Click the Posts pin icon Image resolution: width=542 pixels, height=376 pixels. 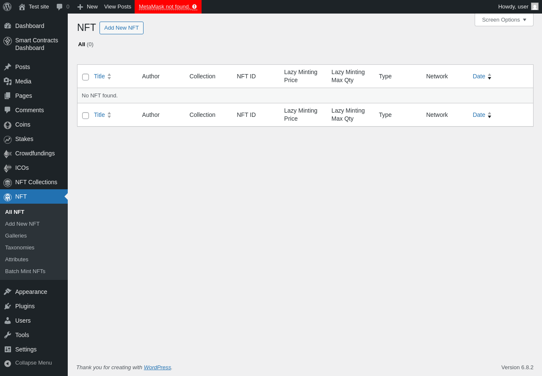[8, 67]
